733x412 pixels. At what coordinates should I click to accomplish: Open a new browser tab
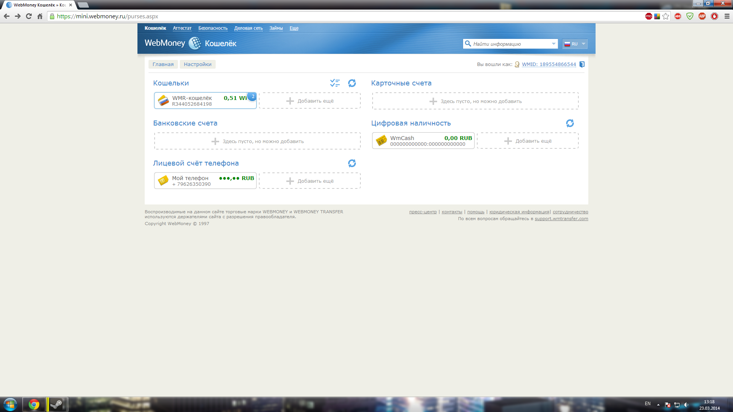pyautogui.click(x=83, y=5)
